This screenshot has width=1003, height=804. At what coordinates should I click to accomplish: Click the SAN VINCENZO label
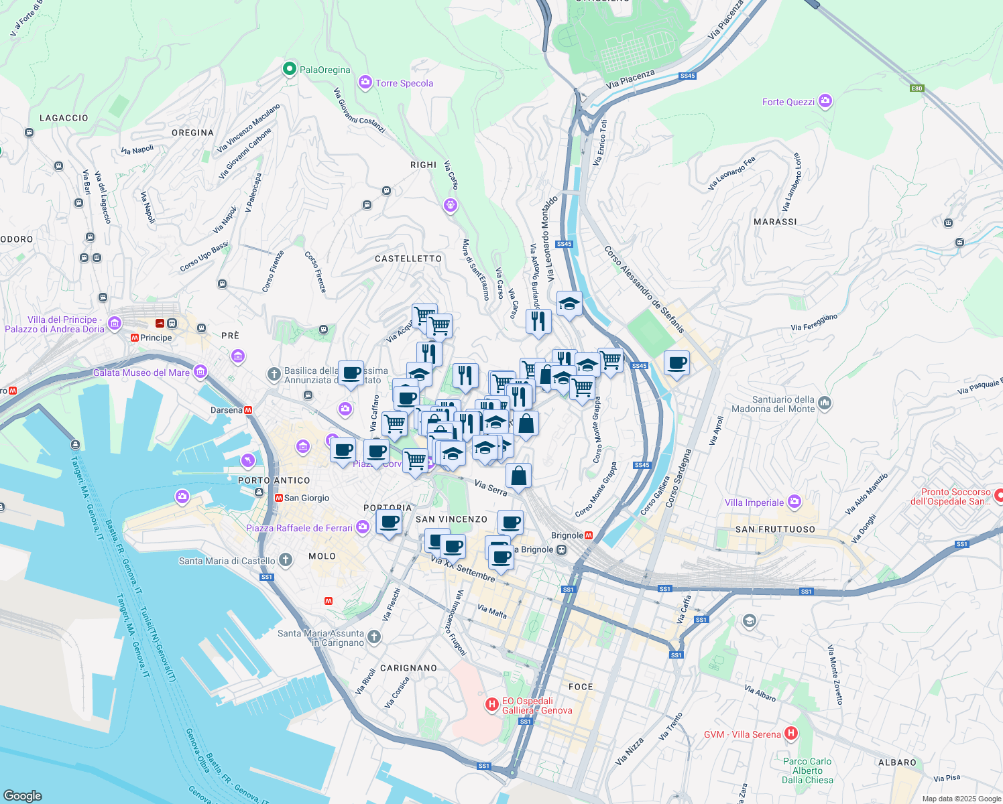click(x=451, y=519)
